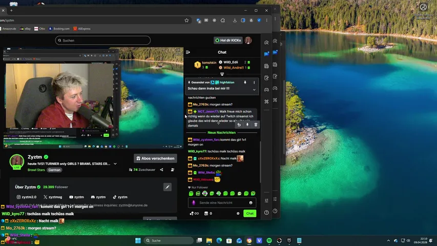Open the Amazon.de bookmark
The height and width of the screenshot is (246, 437).
(8, 29)
